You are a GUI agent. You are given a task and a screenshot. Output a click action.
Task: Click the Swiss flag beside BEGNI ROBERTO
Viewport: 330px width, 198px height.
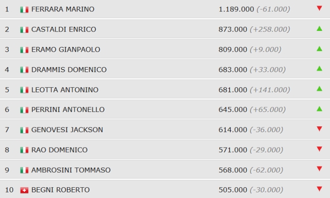[24, 190]
